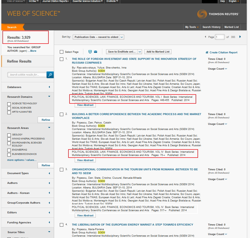Select result 3 checkbox for Organizational Communication article
The height and width of the screenshot is (238, 250).
61,169
